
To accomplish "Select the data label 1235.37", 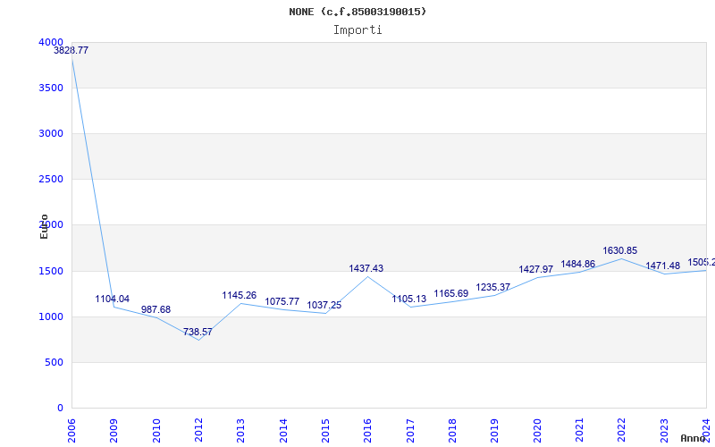I will click(x=493, y=287).
